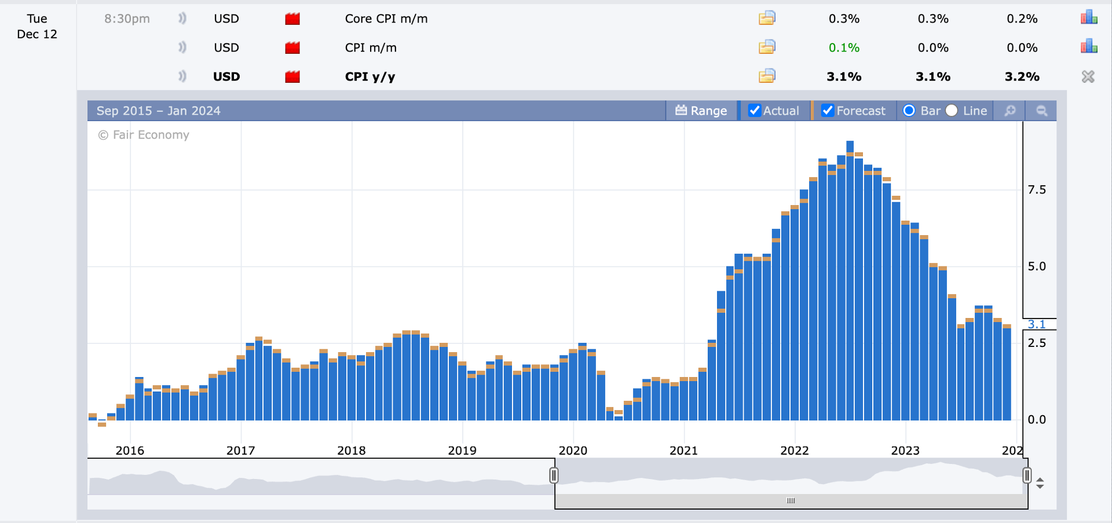Close the CPI y/y chart with X icon
The image size is (1112, 523).
1088,76
